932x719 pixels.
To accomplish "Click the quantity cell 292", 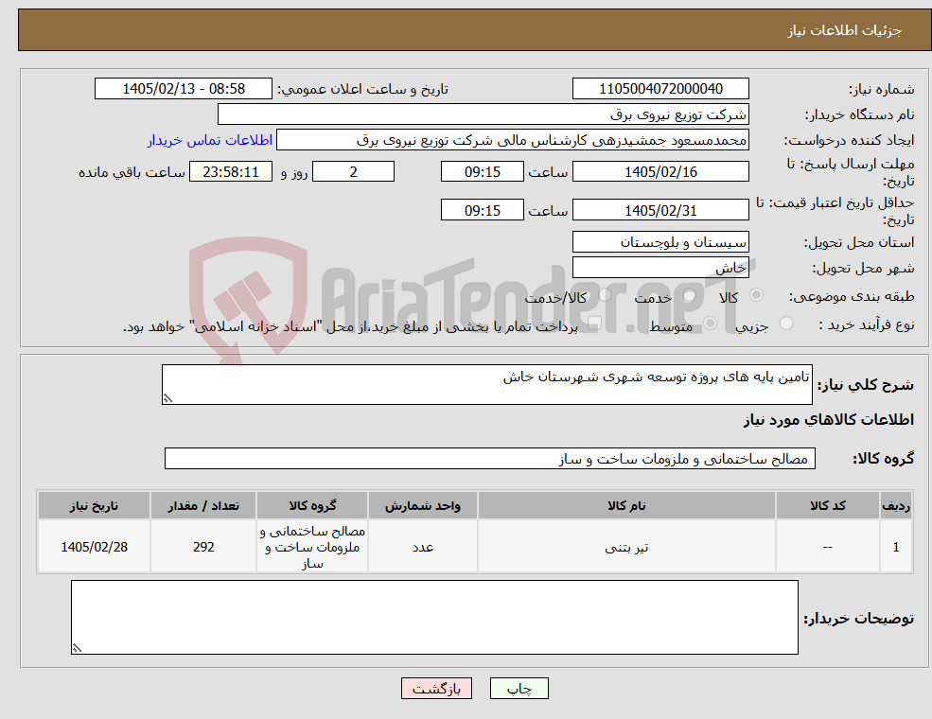I will click(203, 547).
